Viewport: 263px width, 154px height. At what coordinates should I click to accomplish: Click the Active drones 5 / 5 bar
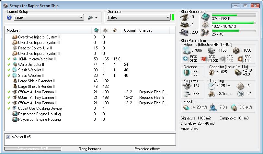[x=33, y=149]
